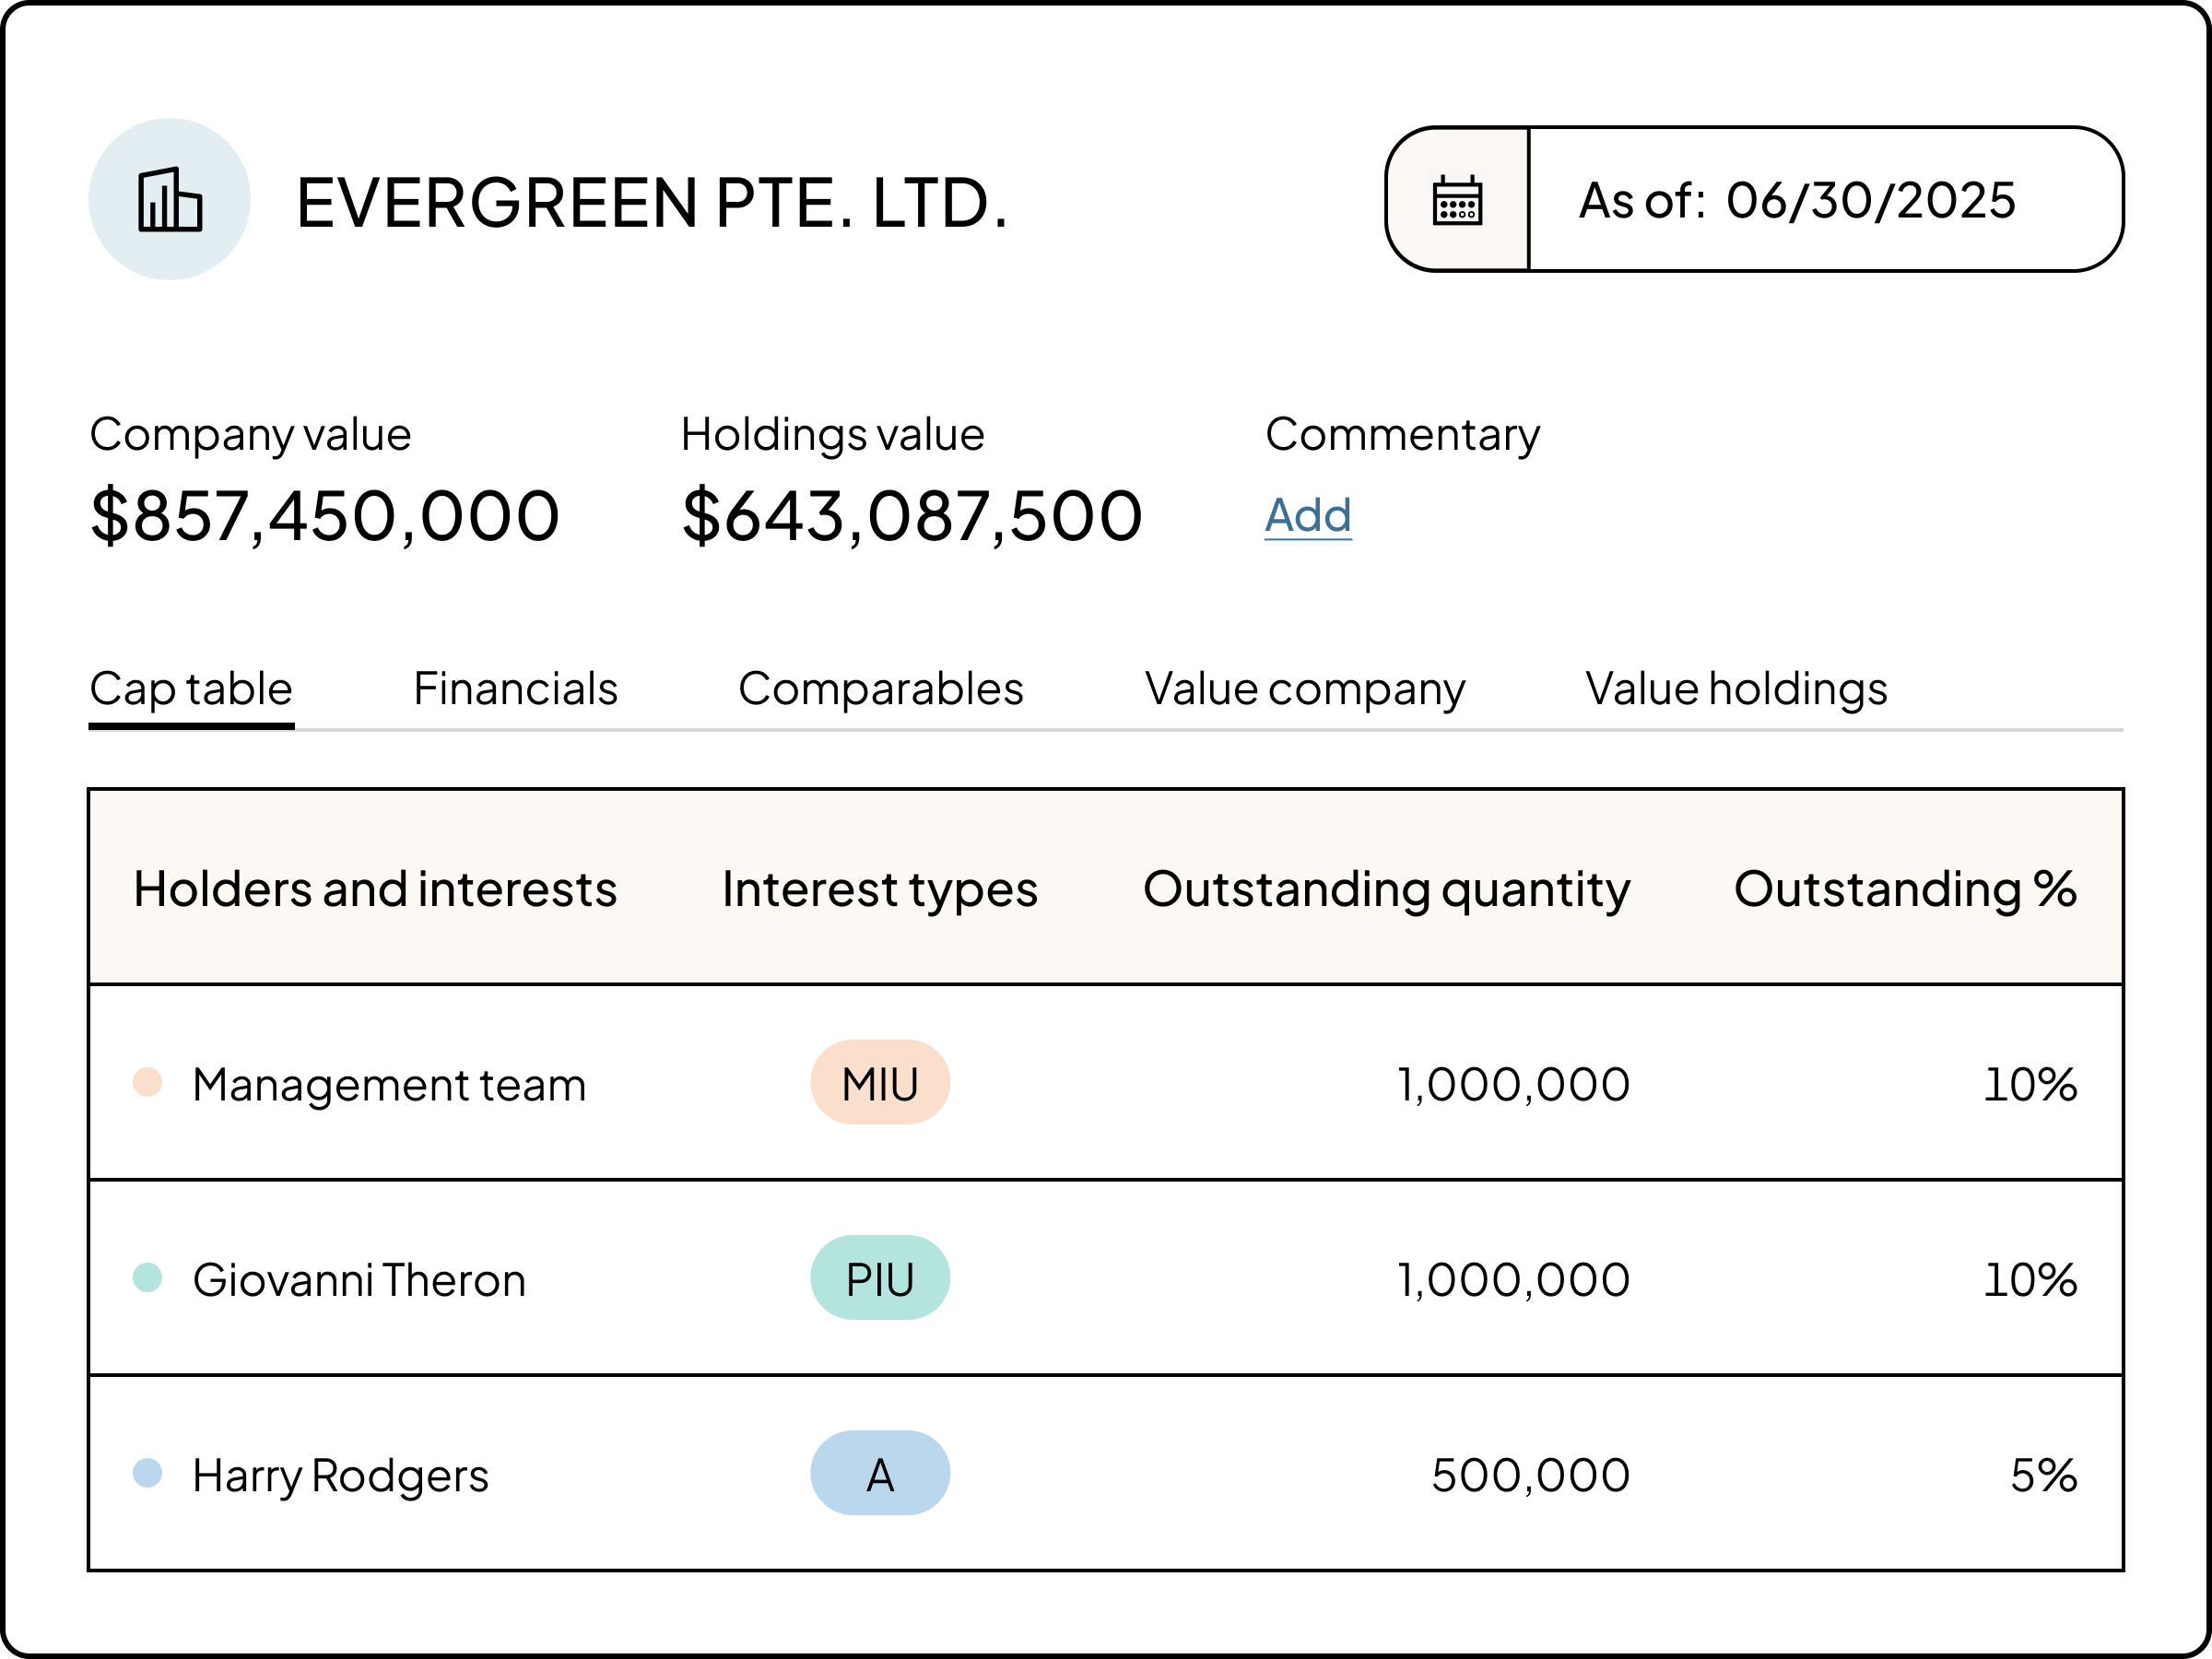2212x1659 pixels.
Task: Select the PIU interest type badge
Action: click(879, 1277)
